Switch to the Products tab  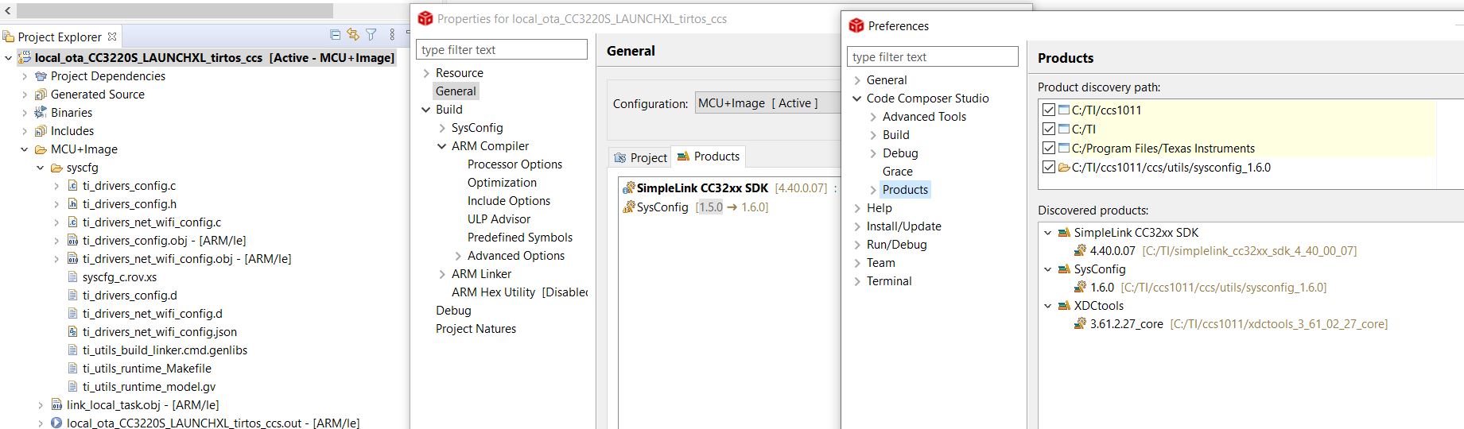point(709,157)
